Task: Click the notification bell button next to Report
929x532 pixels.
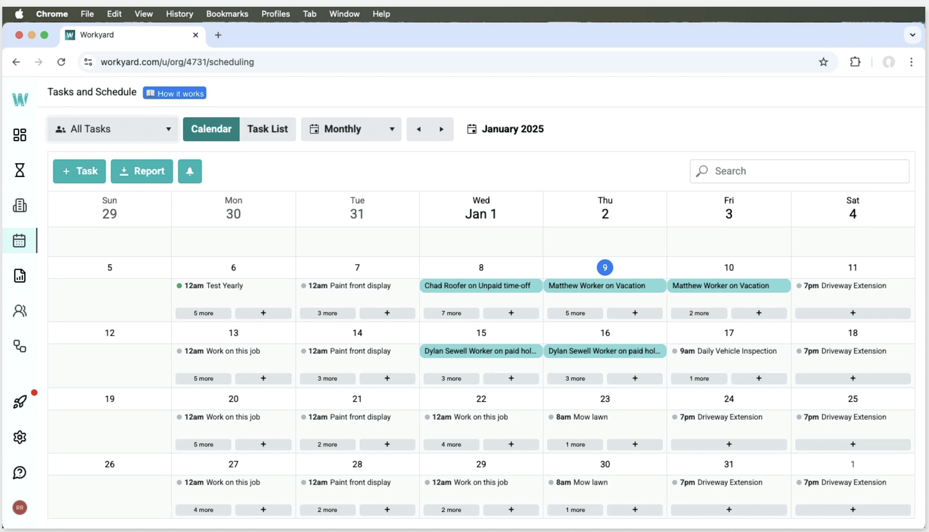Action: tap(190, 171)
